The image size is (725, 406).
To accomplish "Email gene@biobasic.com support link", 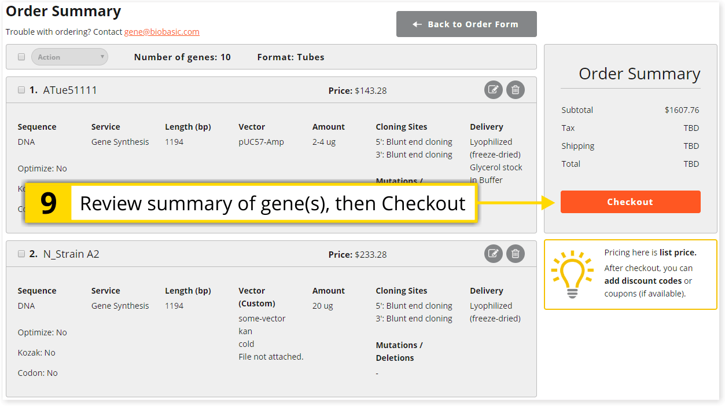I will [x=161, y=32].
